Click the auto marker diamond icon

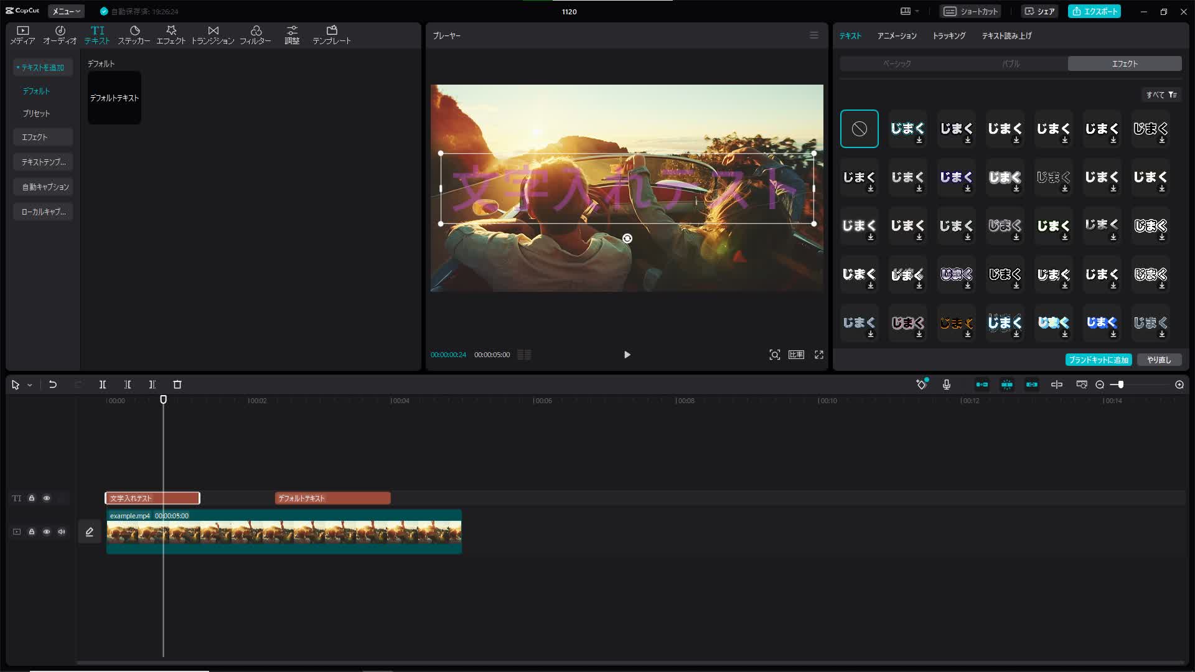922,385
